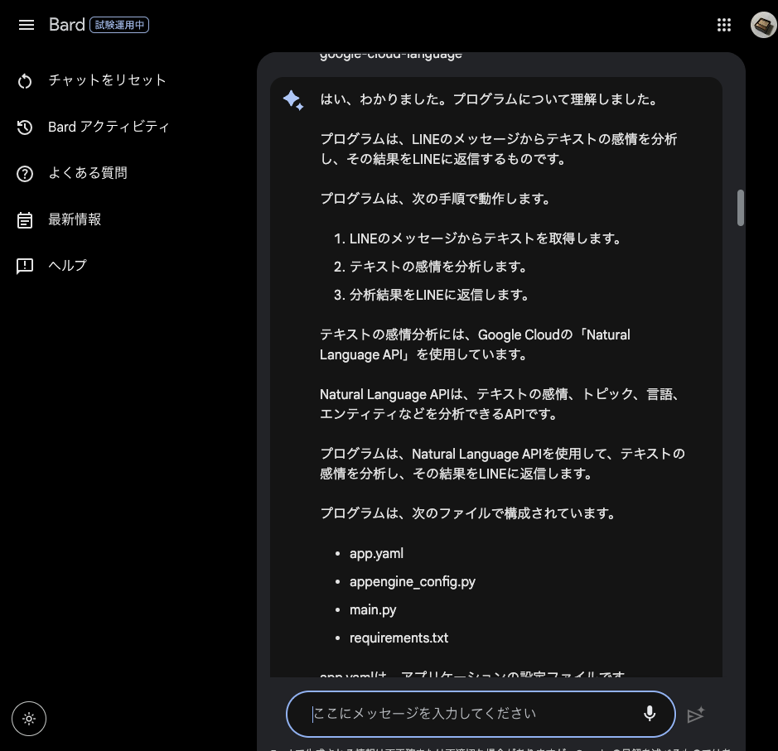This screenshot has width=778, height=751.
Task: Click the FAQ question mark icon
Action: coord(25,174)
